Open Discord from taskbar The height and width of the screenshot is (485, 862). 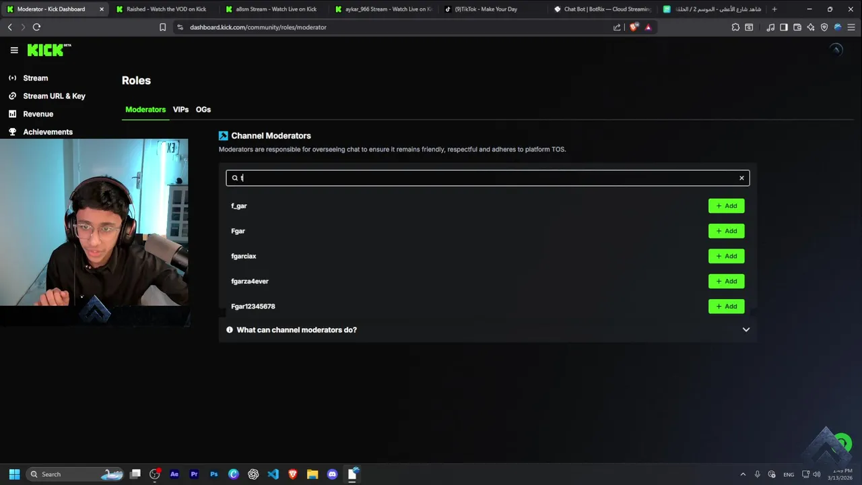[x=332, y=474]
